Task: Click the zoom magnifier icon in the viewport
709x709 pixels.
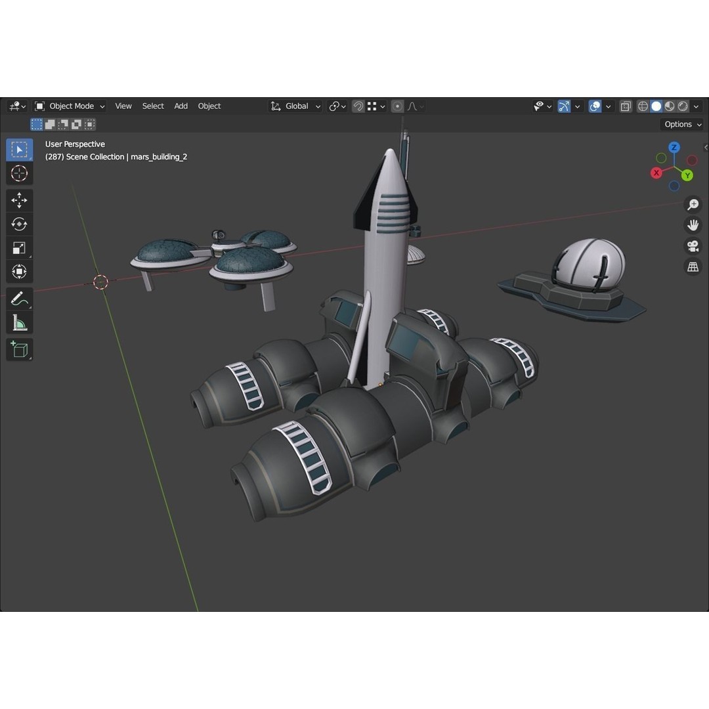Action: coord(693,204)
